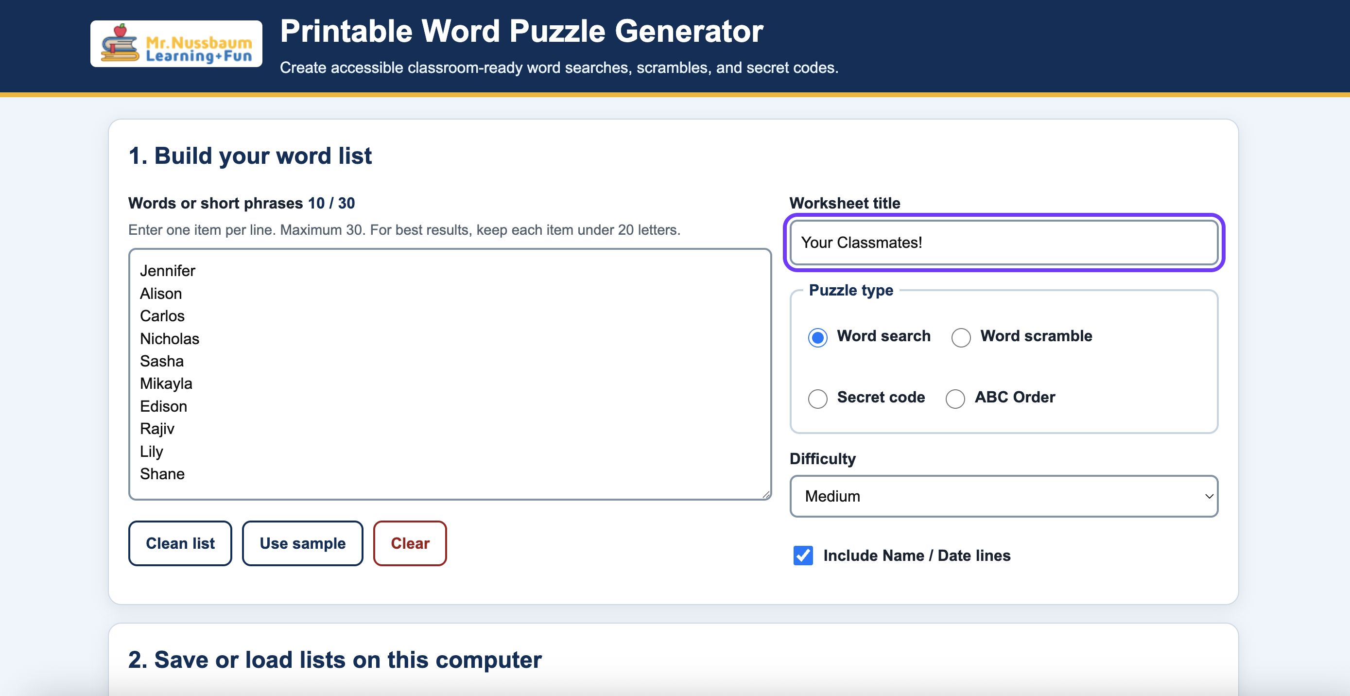Select the Secret code option
This screenshot has width=1350, height=696.
817,399
